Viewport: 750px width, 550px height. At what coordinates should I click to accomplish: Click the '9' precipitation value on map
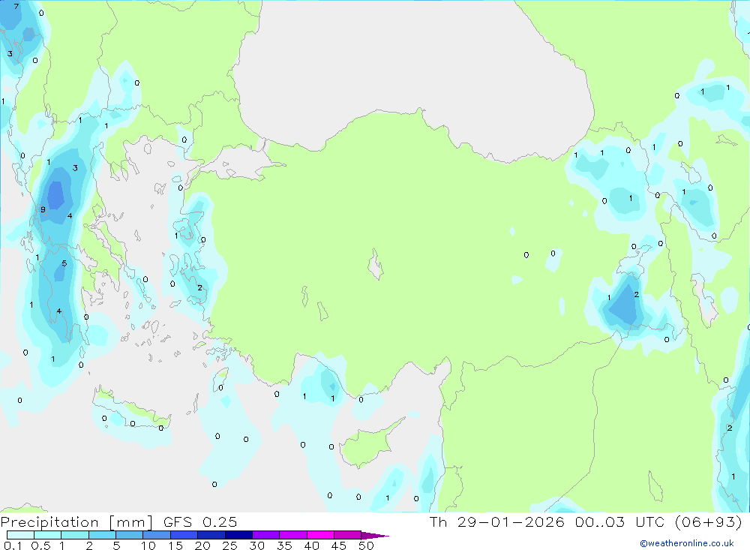click(x=43, y=209)
